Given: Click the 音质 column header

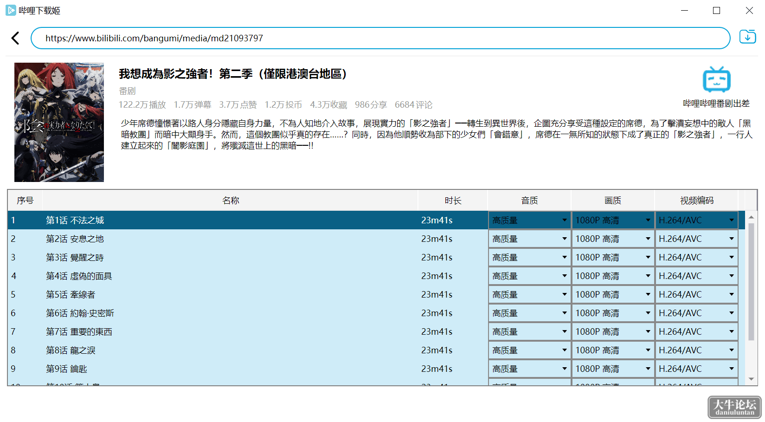Looking at the screenshot, I should pos(529,201).
